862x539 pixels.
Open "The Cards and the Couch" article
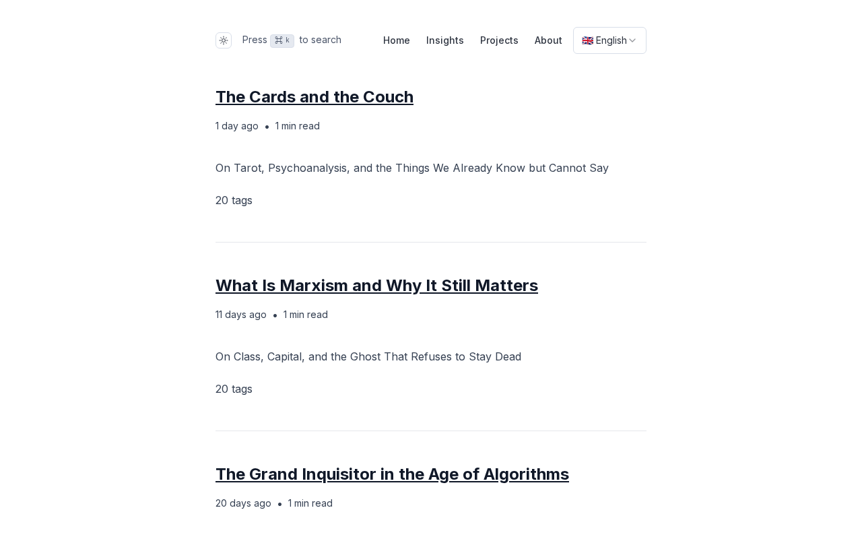tap(314, 97)
